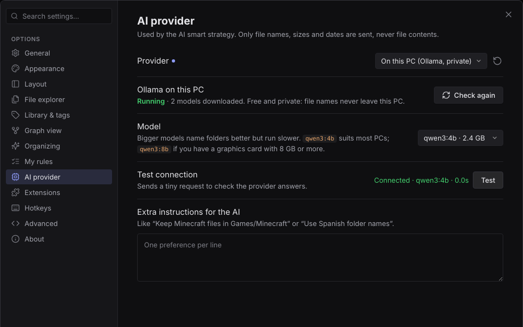Go to Hotkeys settings
The image size is (523, 327).
point(59,208)
